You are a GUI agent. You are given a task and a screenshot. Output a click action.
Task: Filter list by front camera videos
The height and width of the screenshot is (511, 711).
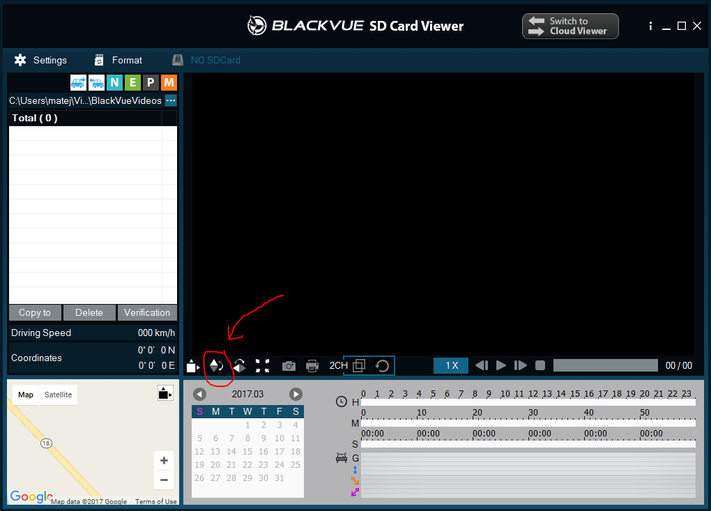click(x=79, y=82)
